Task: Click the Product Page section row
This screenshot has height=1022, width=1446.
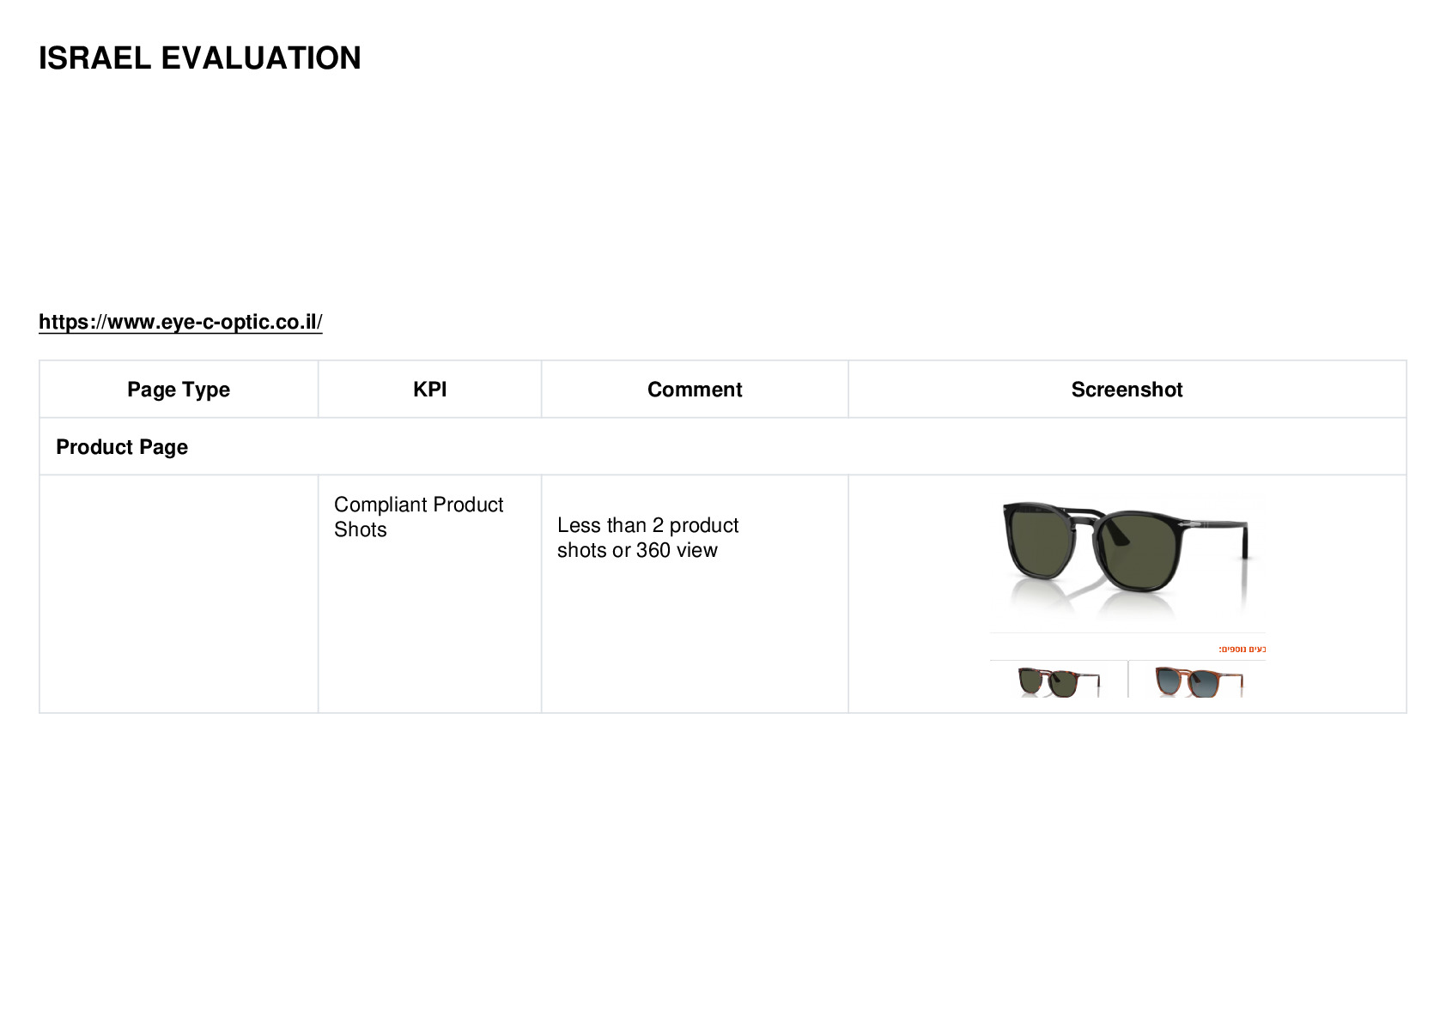Action: point(723,447)
